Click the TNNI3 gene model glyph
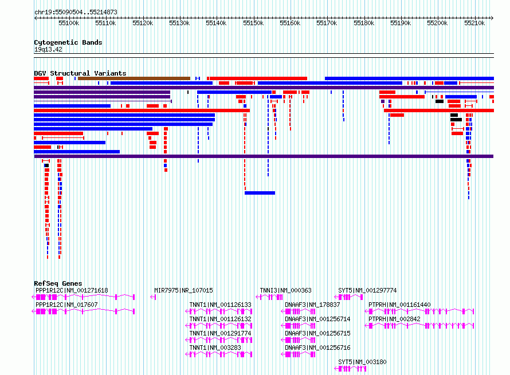510x375 pixels. tap(269, 297)
